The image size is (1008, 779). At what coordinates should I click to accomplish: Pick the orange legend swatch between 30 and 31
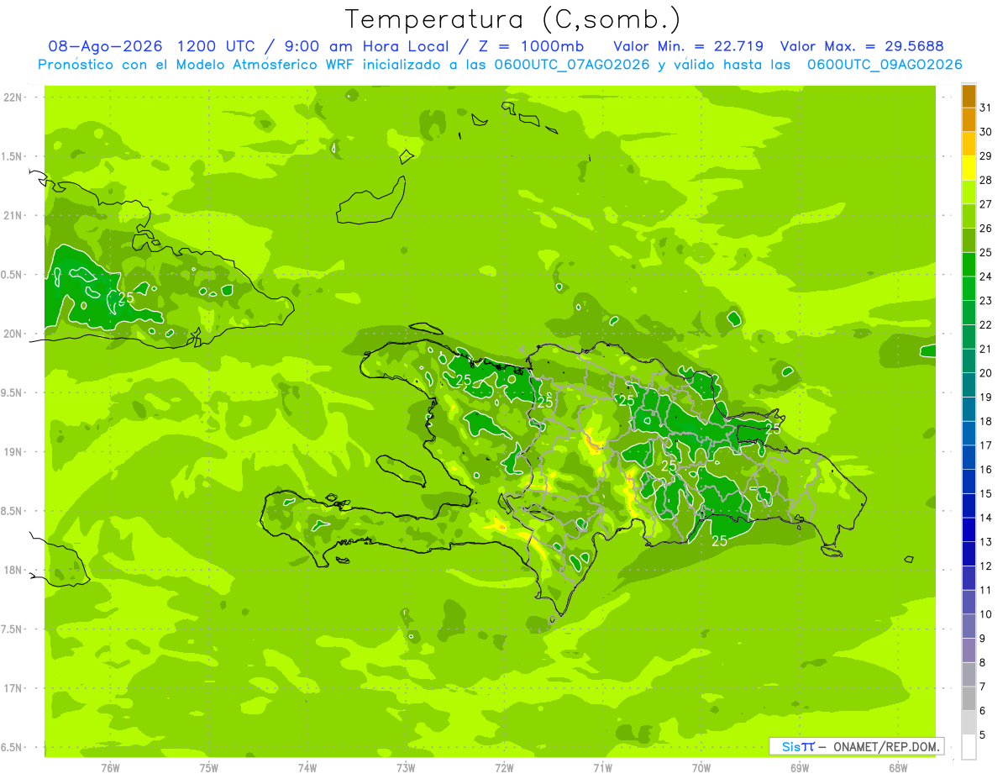click(969, 120)
